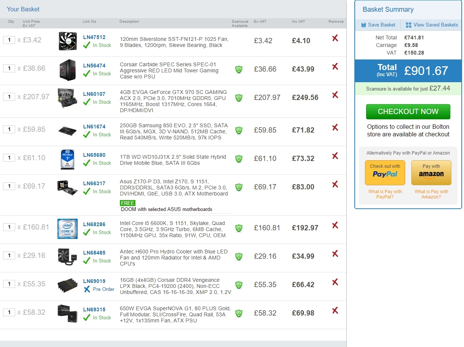Open product link LN65680
This screenshot has height=347, width=464.
coord(94,155)
